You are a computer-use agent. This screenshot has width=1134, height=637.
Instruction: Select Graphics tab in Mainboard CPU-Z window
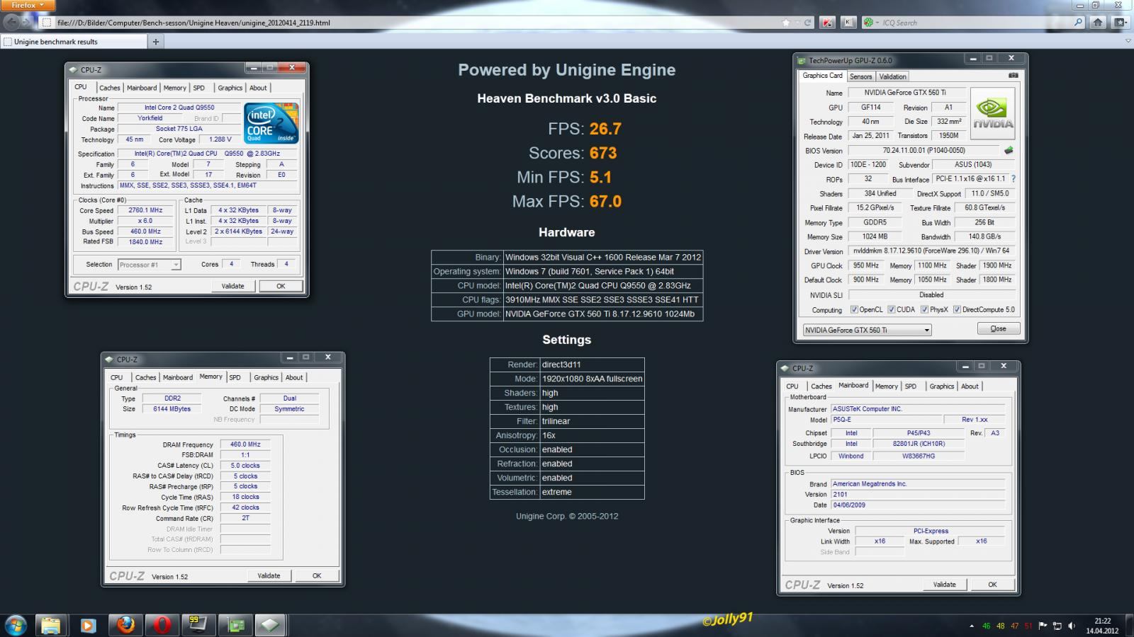pyautogui.click(x=941, y=386)
